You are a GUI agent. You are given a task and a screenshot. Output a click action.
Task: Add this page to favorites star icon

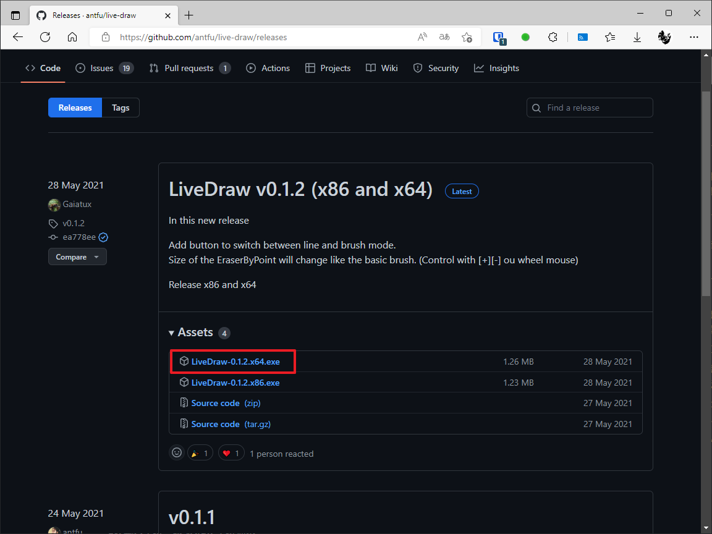(x=467, y=37)
